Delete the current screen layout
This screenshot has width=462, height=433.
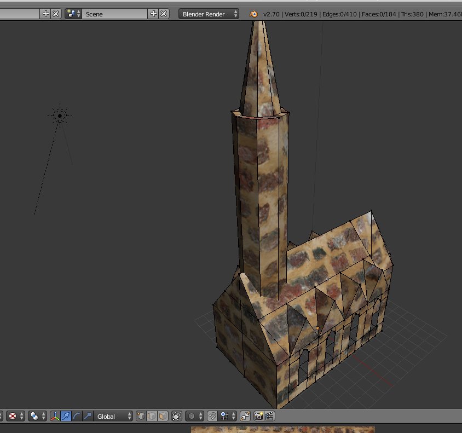(x=56, y=14)
